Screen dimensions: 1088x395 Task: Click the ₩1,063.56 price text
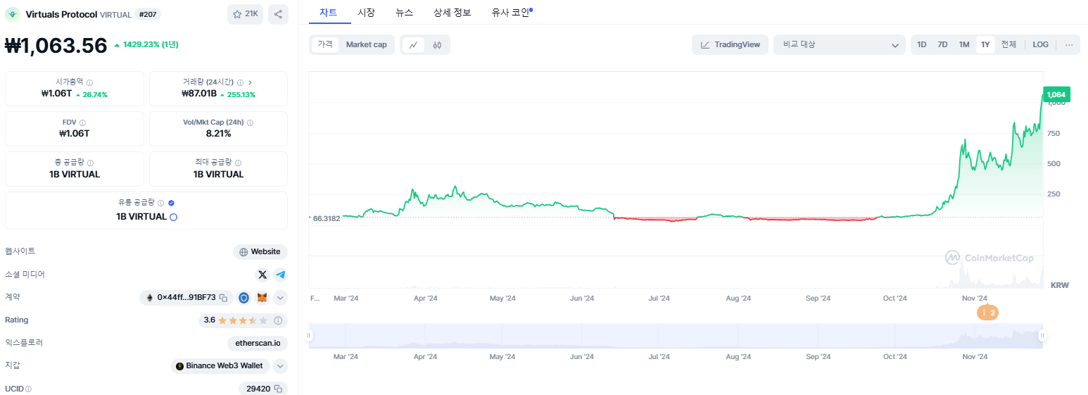pos(56,46)
